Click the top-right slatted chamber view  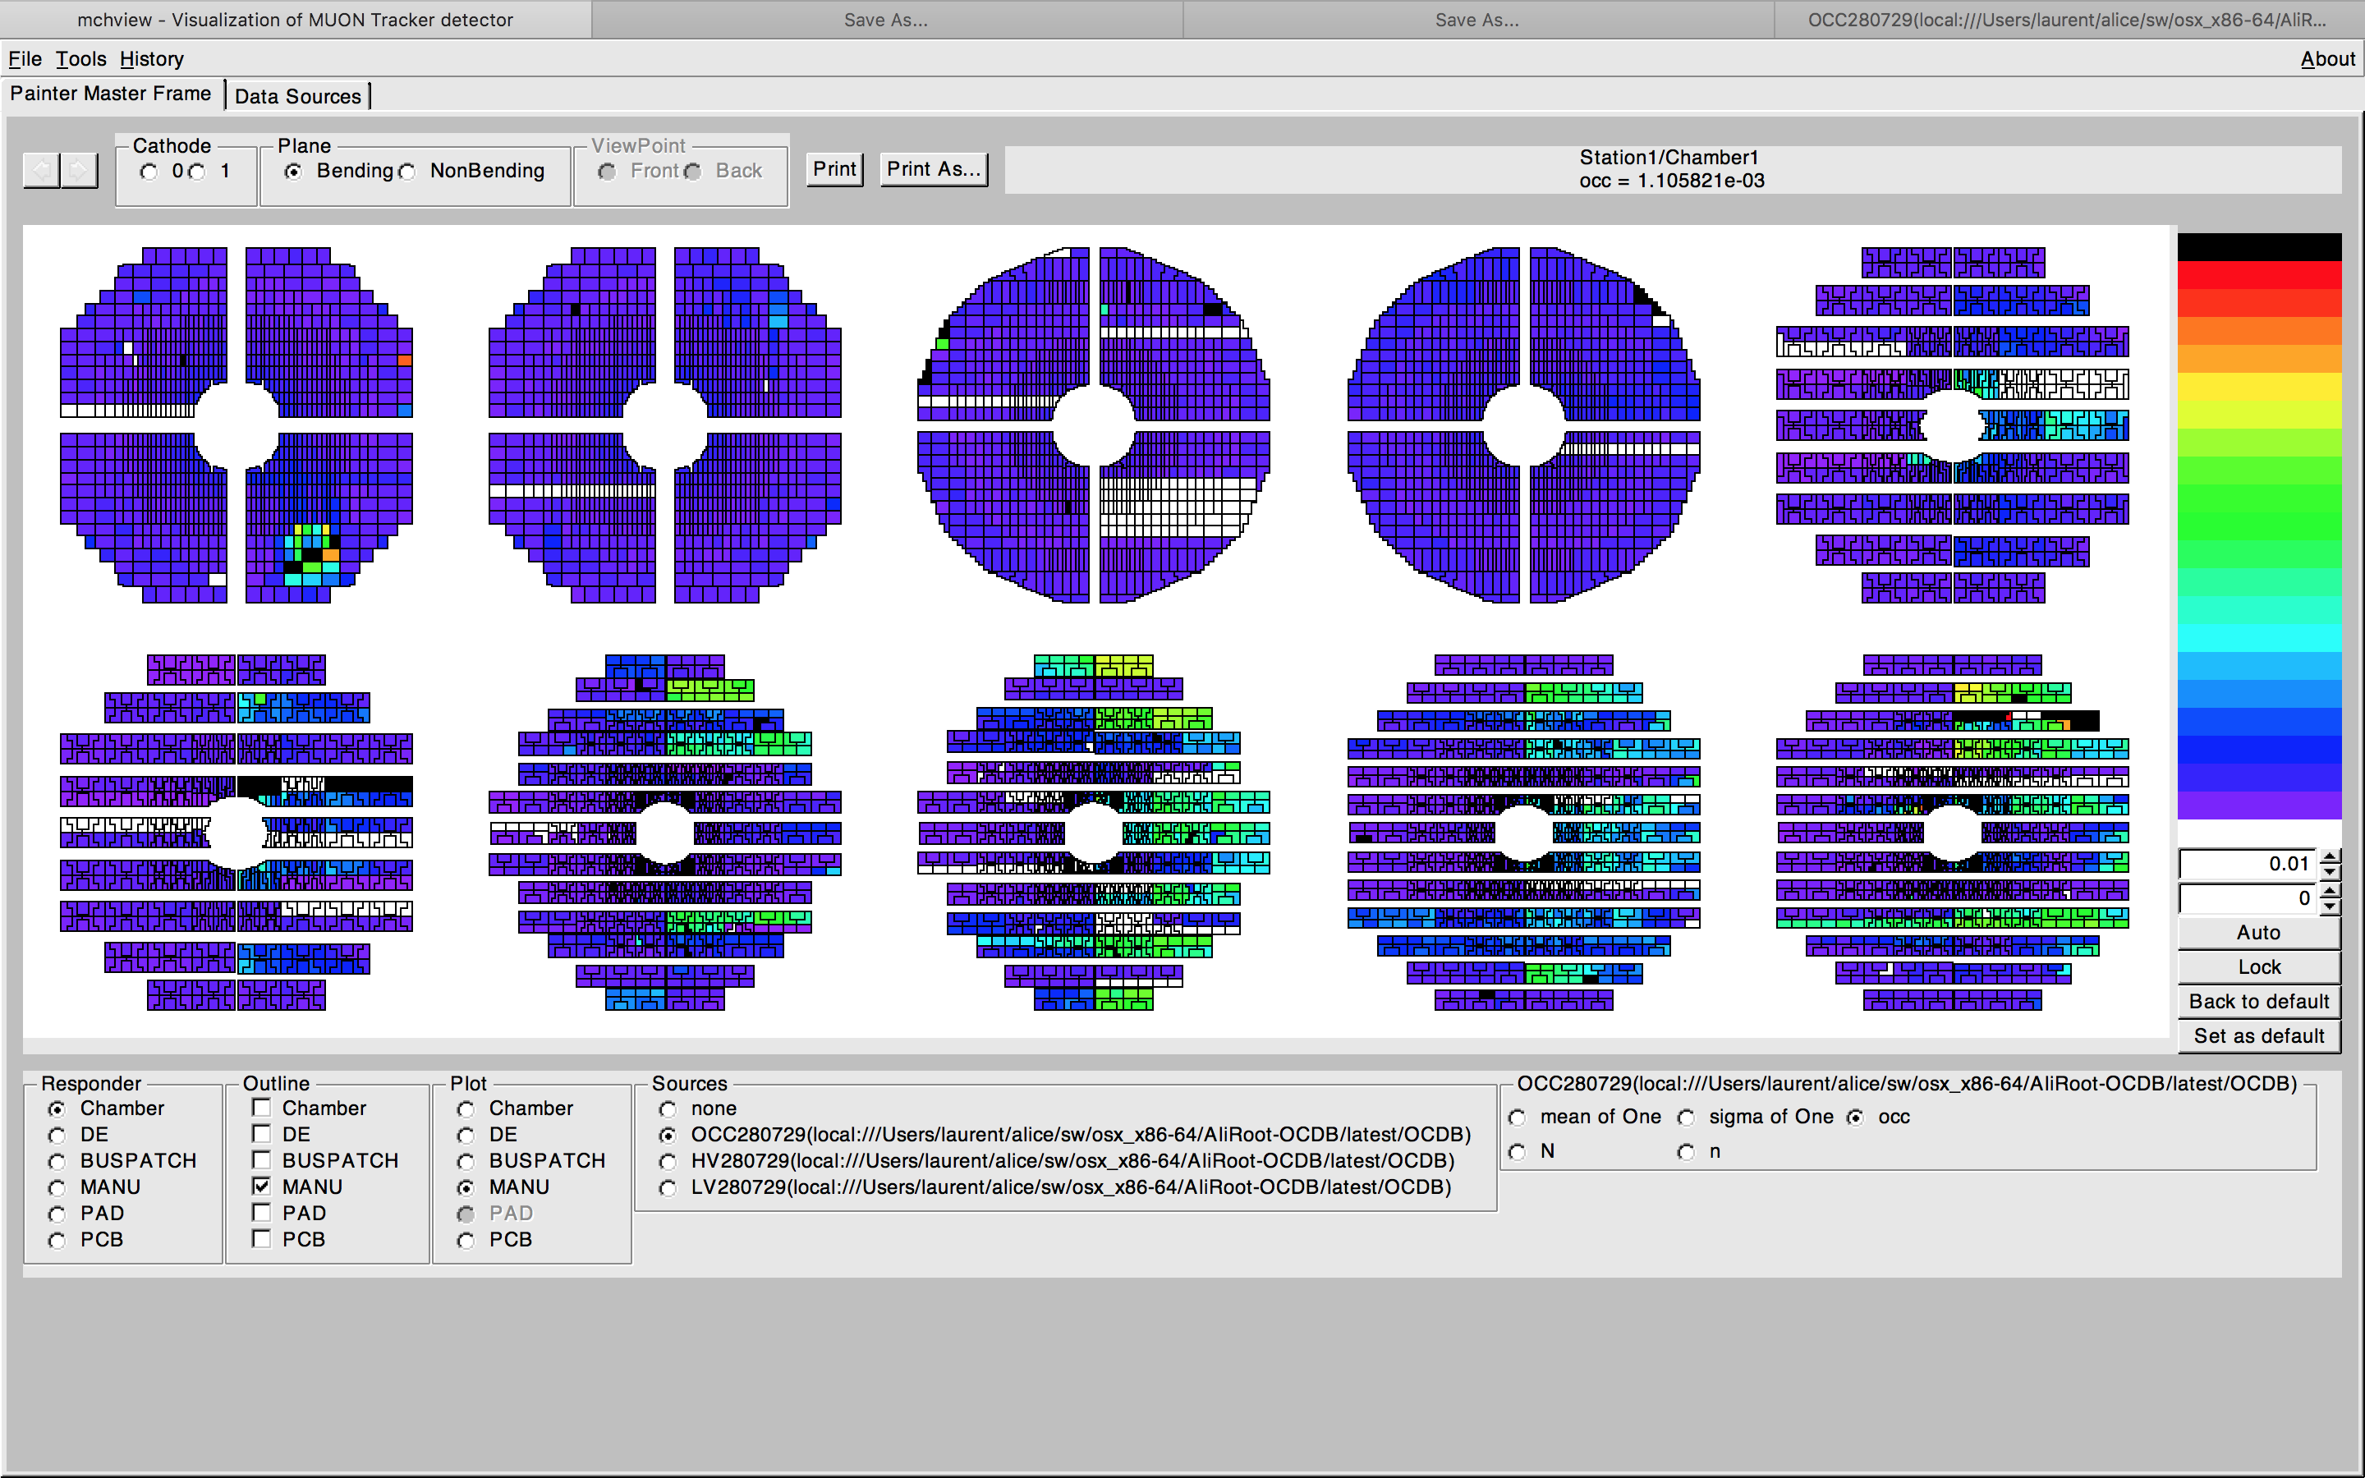coord(1953,425)
